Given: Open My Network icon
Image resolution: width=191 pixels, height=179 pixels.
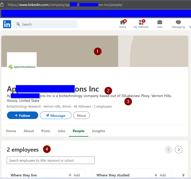Looking at the screenshot, I should (141, 23).
